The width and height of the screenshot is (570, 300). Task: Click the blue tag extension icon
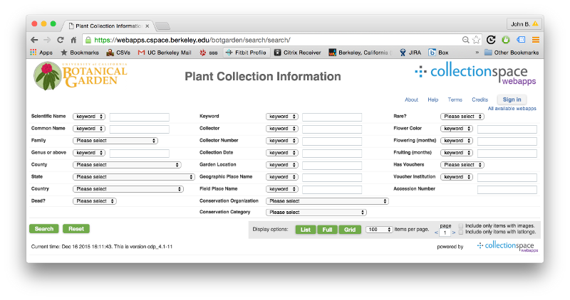[521, 40]
